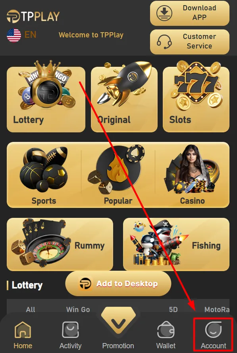
Task: Select the Win Go lottery filter tab
Action: click(x=78, y=309)
